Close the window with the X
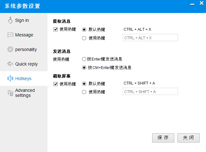The width and height of the screenshot is (206, 152). 201,3
